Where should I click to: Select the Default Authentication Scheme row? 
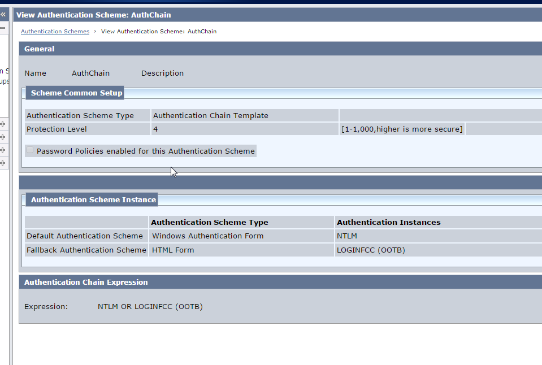click(x=86, y=236)
